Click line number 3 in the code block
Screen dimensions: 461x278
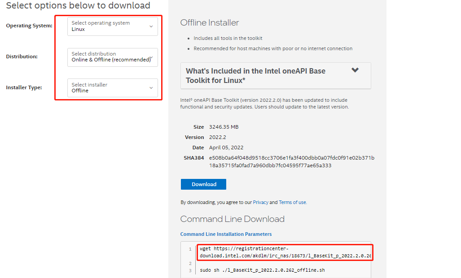tap(190, 271)
